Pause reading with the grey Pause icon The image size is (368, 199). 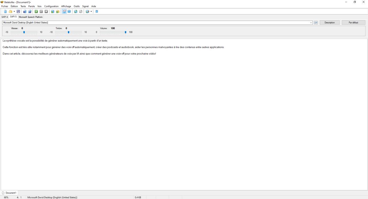tap(41, 11)
